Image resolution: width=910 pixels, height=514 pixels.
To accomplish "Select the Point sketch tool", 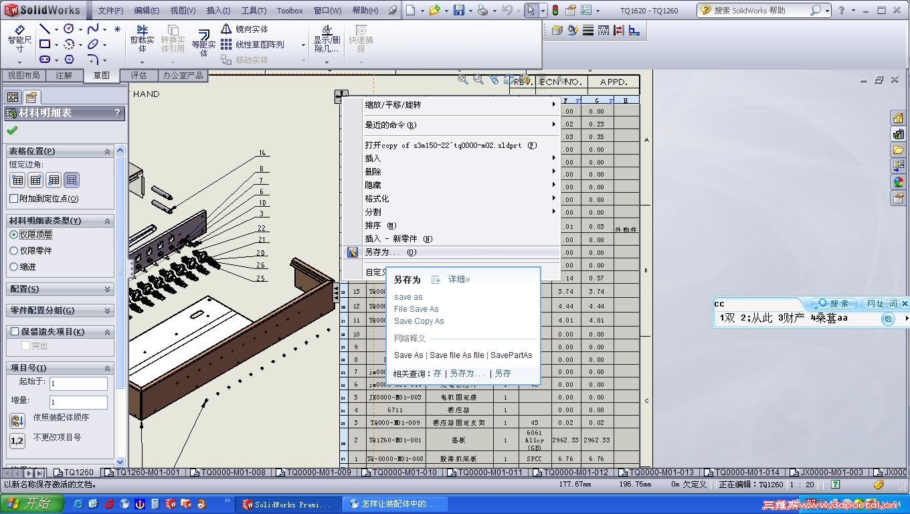I will click(x=118, y=29).
